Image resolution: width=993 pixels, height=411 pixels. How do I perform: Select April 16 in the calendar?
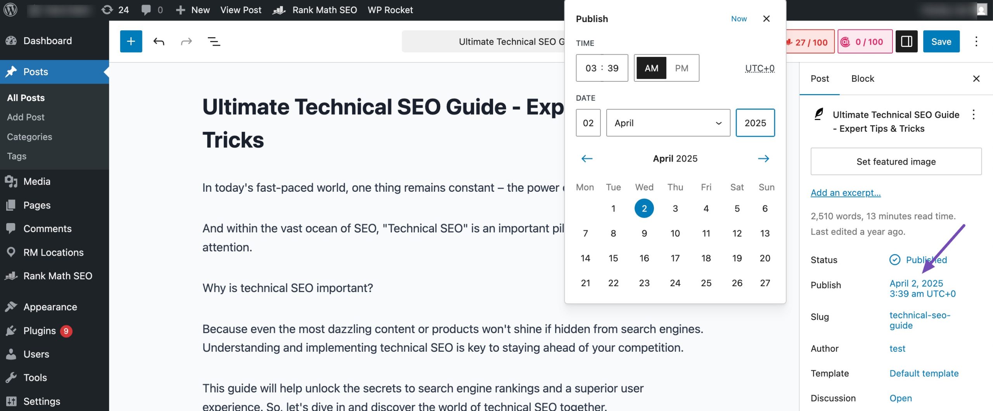(x=644, y=258)
